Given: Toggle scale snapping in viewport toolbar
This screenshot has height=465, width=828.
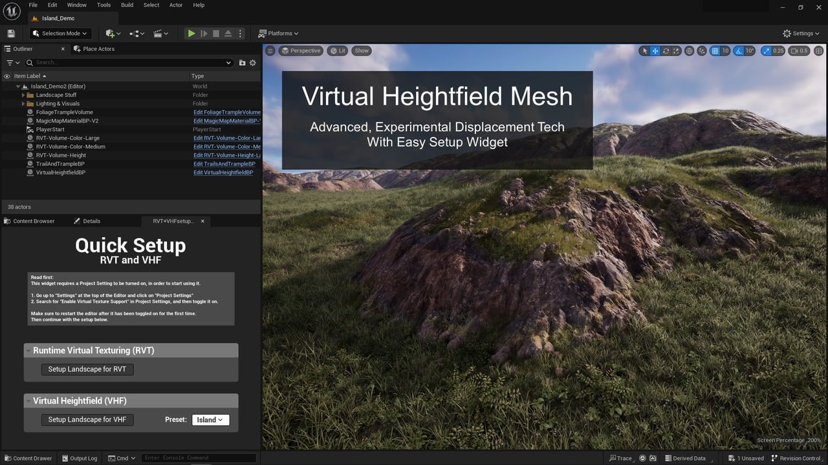Looking at the screenshot, I should click(767, 51).
